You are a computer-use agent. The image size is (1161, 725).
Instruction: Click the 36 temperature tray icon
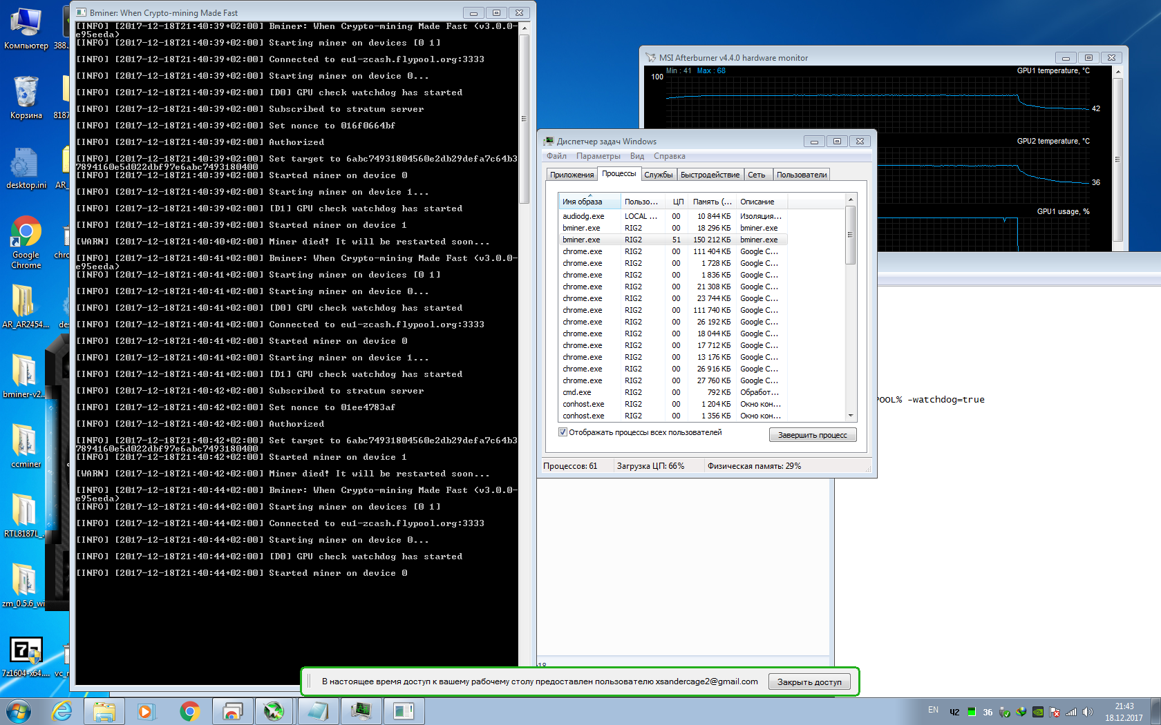988,712
